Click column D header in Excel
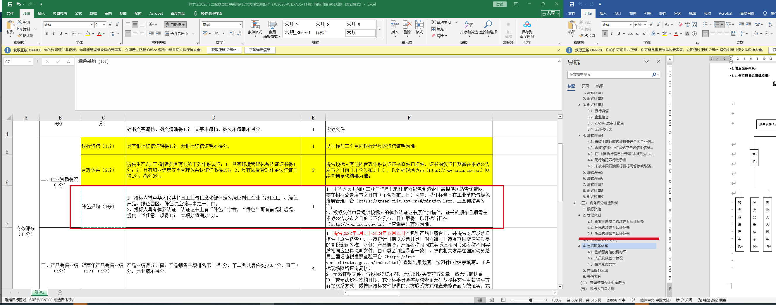This screenshot has width=776, height=305. [x=214, y=118]
